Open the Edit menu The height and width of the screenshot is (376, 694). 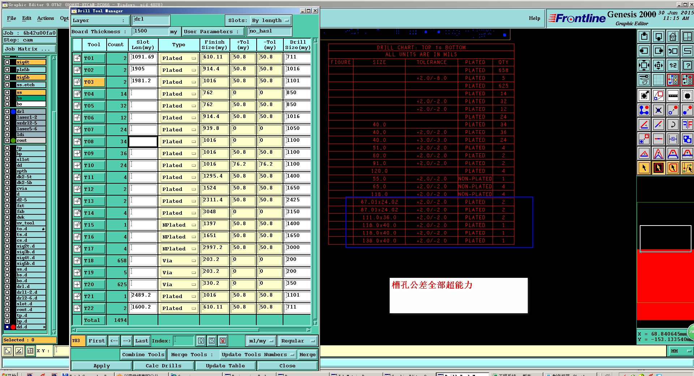27,18
